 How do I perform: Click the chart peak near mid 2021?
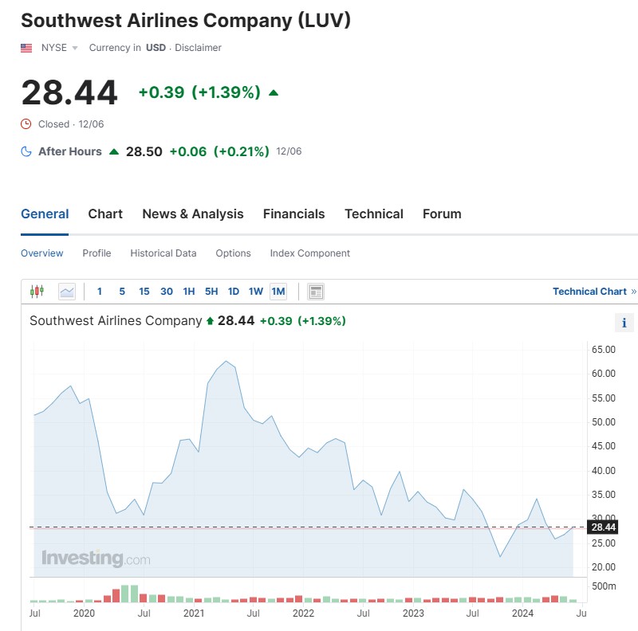(x=226, y=361)
